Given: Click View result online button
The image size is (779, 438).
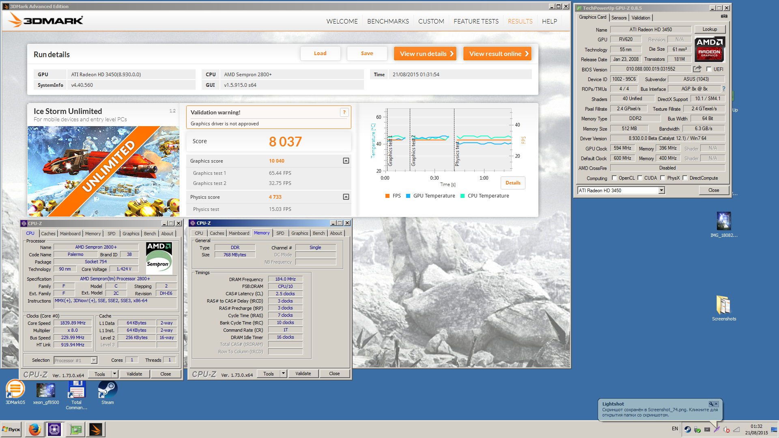Looking at the screenshot, I should (x=497, y=54).
